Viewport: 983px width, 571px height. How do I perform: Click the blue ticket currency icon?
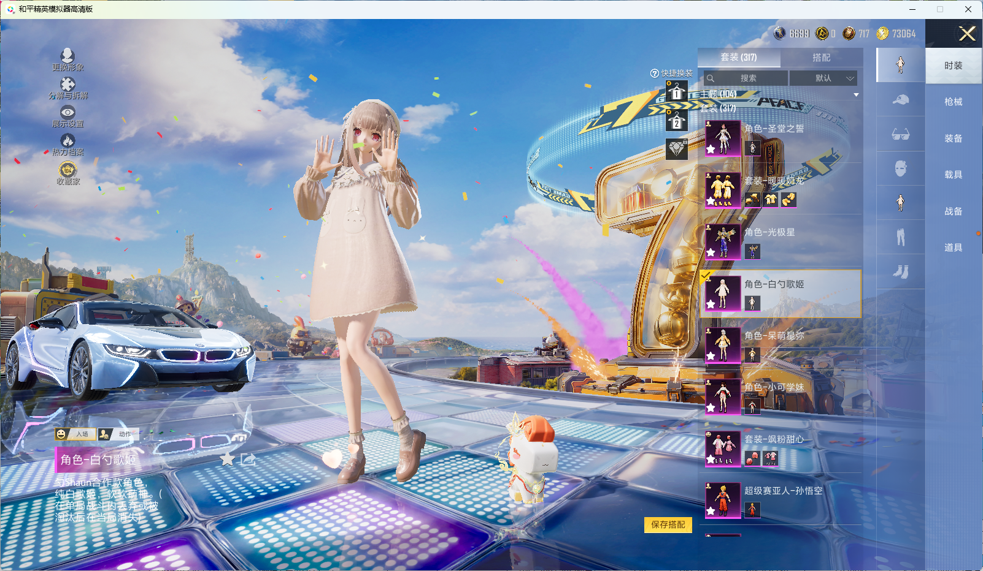[780, 33]
